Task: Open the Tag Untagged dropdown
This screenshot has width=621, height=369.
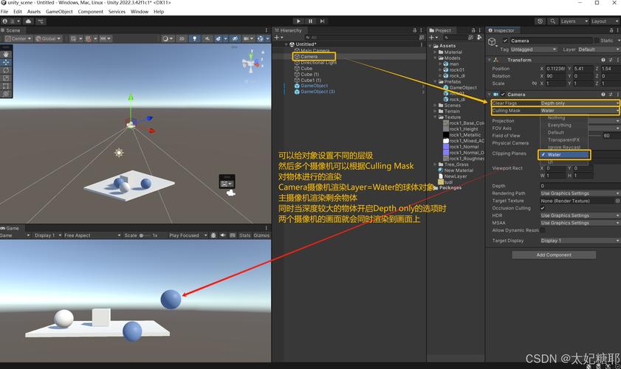Action: click(x=533, y=49)
